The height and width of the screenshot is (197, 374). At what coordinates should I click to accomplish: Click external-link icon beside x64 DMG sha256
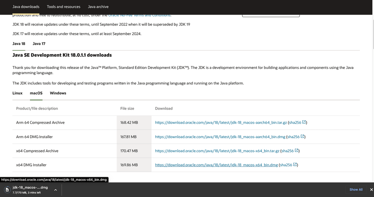295,165
